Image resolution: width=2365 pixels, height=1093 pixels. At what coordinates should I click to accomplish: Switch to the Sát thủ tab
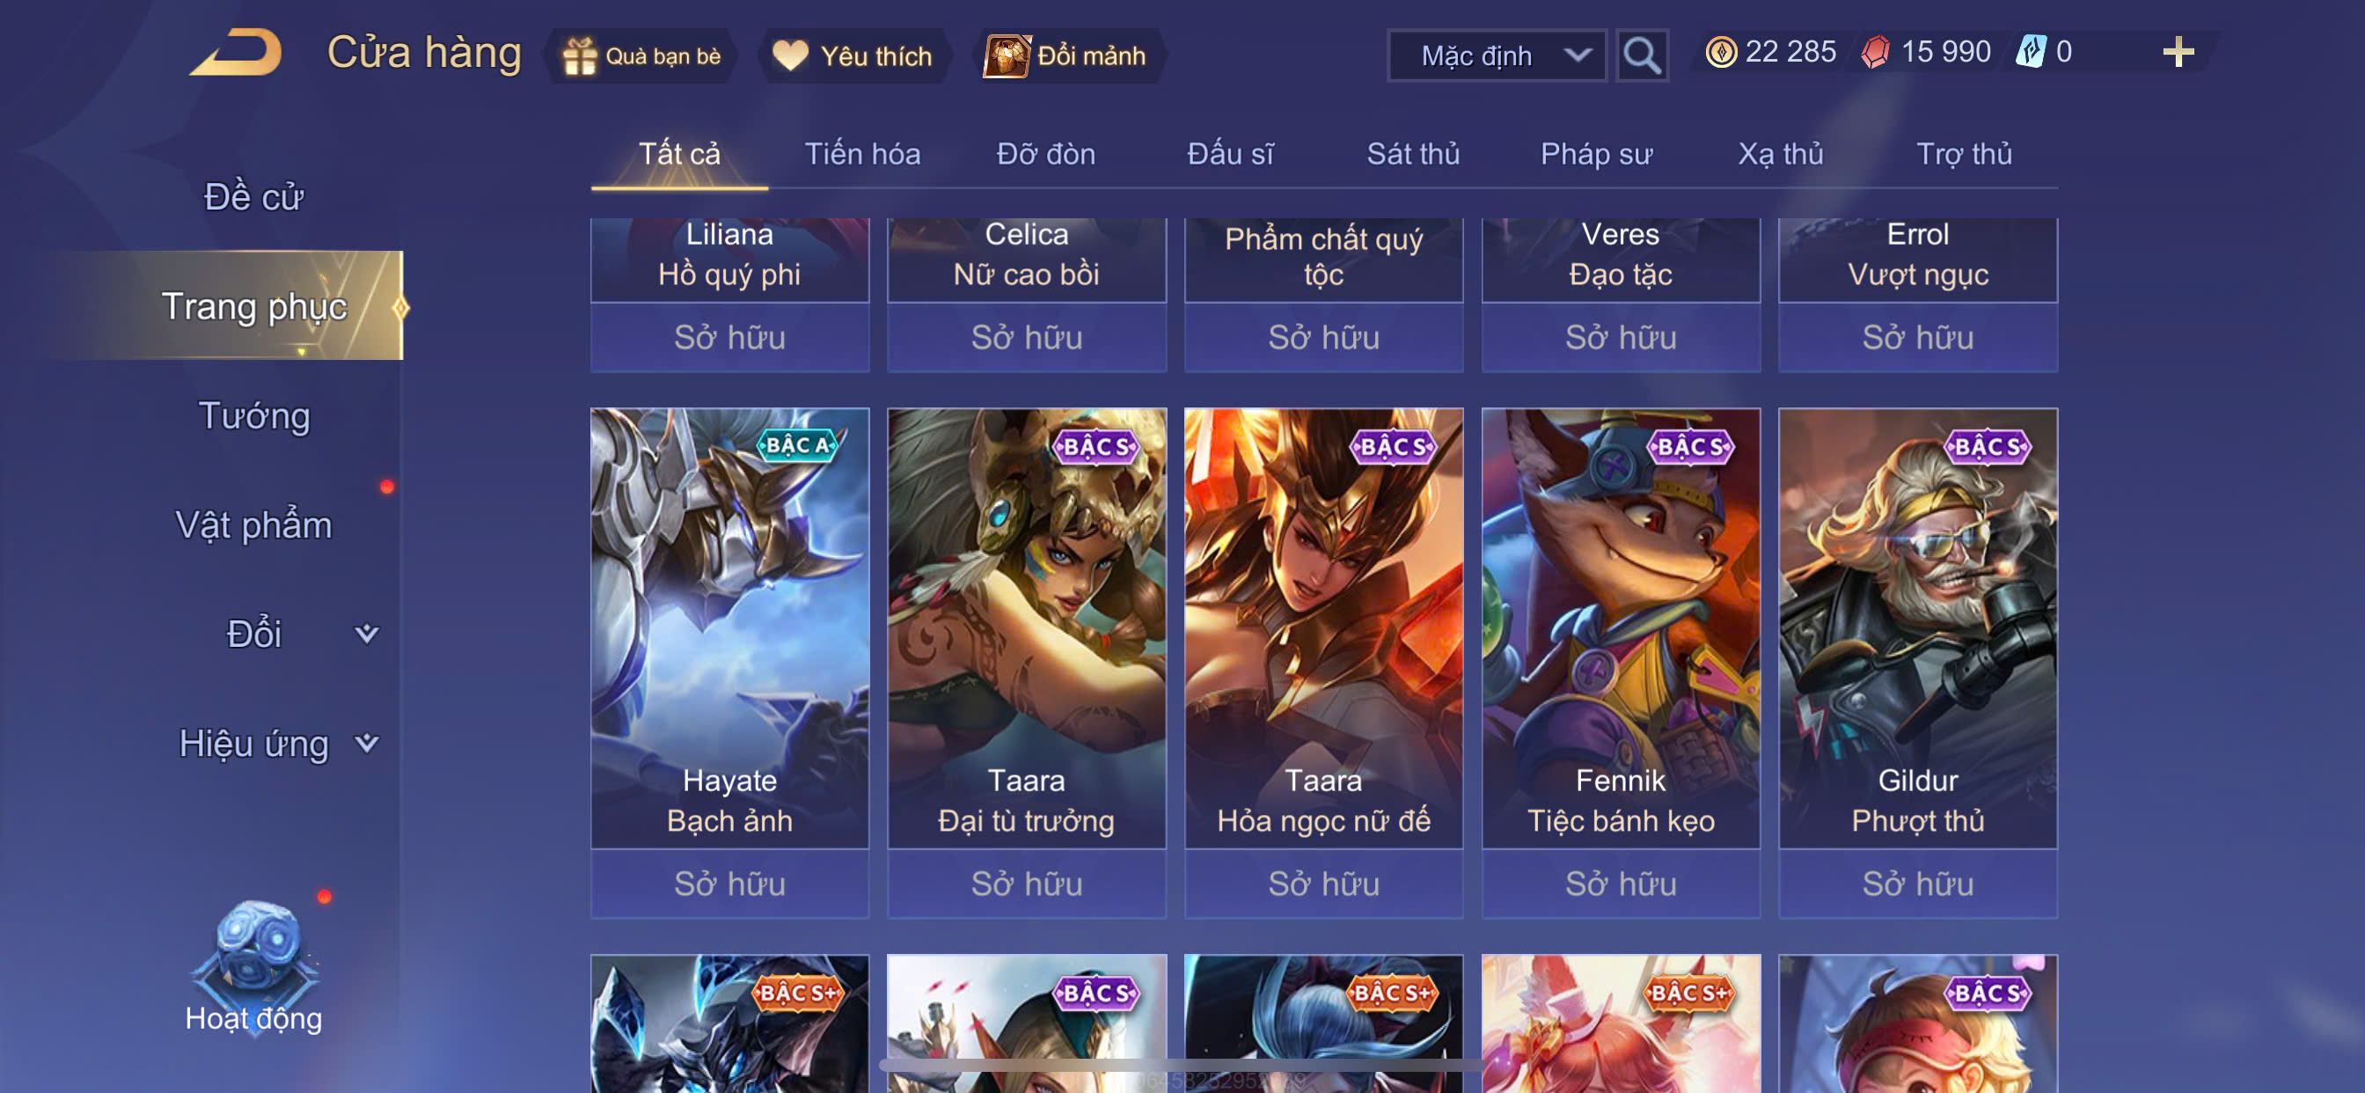(1413, 154)
